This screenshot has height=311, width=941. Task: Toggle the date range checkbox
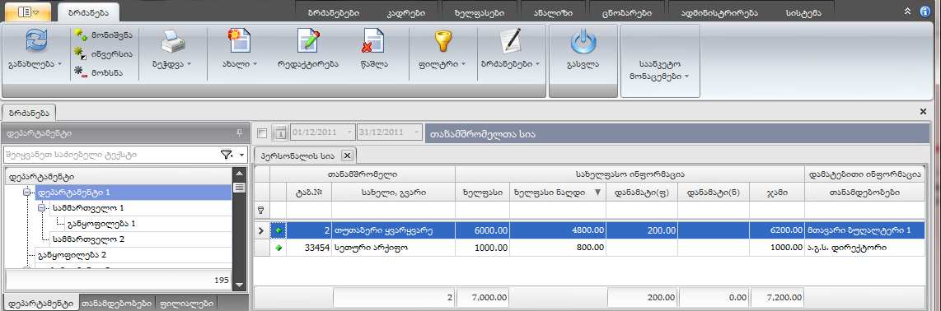[x=261, y=132]
